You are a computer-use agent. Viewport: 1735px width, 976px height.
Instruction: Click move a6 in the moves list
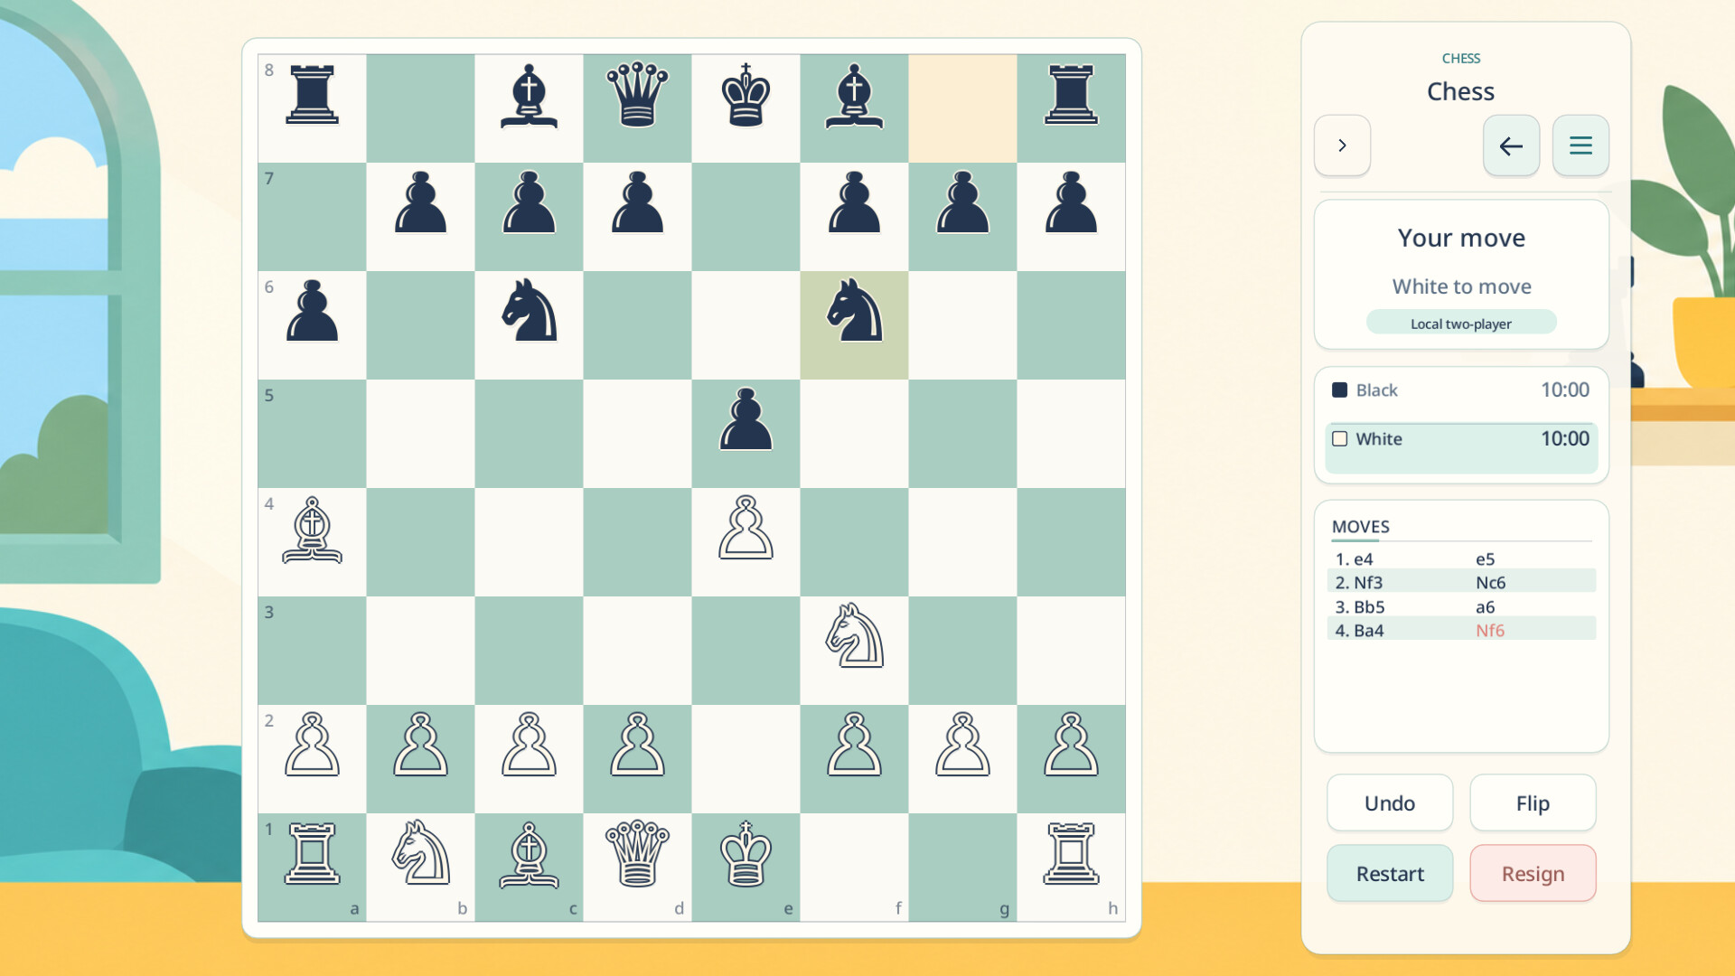click(1485, 607)
